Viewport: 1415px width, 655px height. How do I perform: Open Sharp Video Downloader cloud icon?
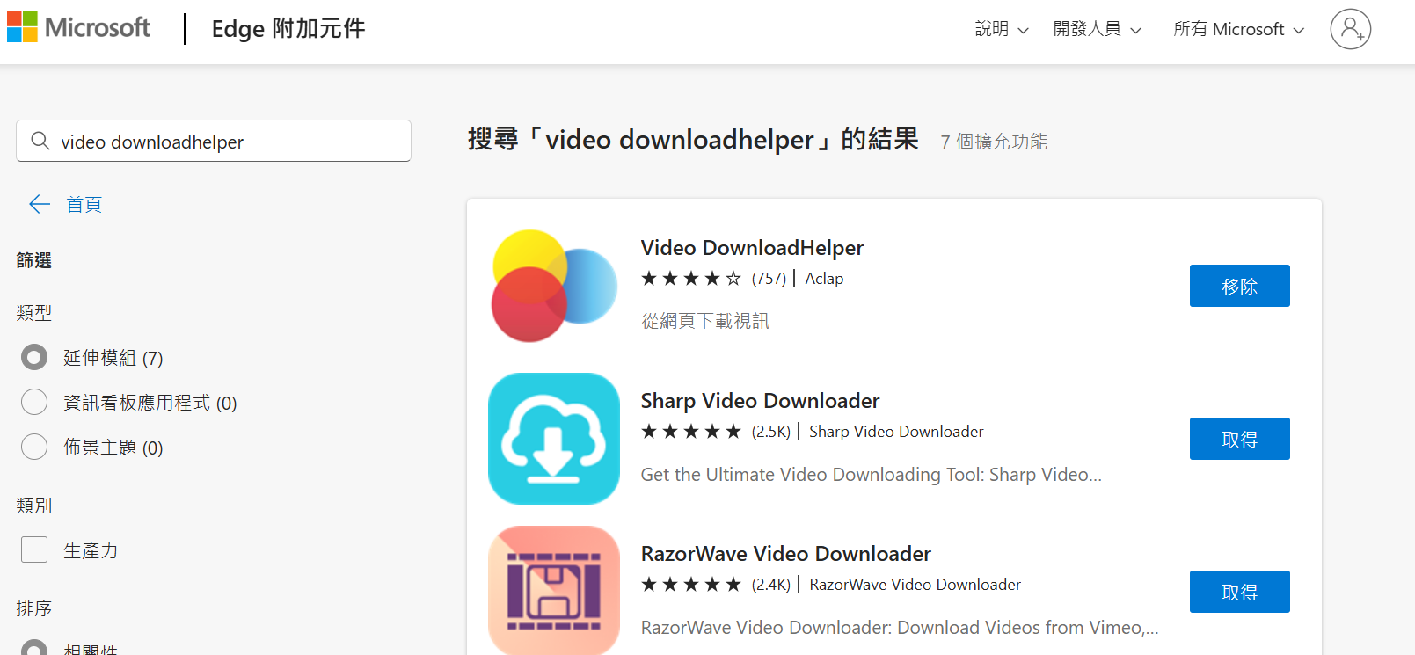[554, 439]
